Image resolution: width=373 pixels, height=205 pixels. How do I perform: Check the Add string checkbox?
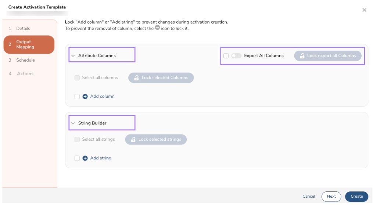click(77, 158)
